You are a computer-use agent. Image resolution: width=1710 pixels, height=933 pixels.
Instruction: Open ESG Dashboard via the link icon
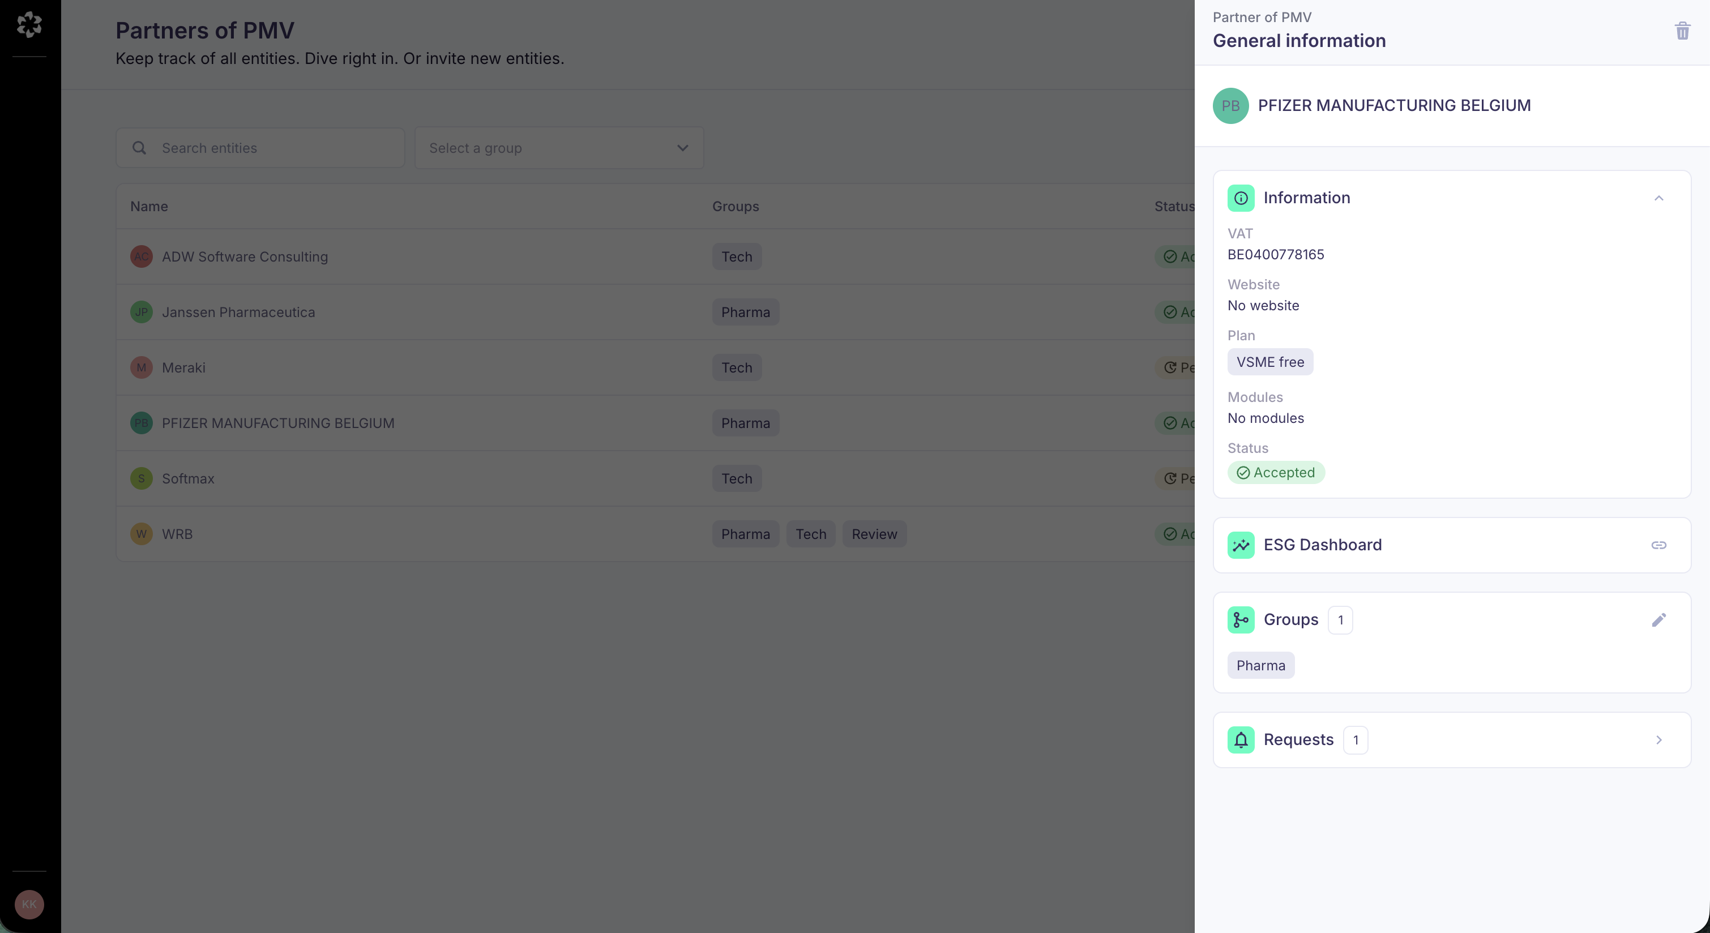click(1659, 545)
